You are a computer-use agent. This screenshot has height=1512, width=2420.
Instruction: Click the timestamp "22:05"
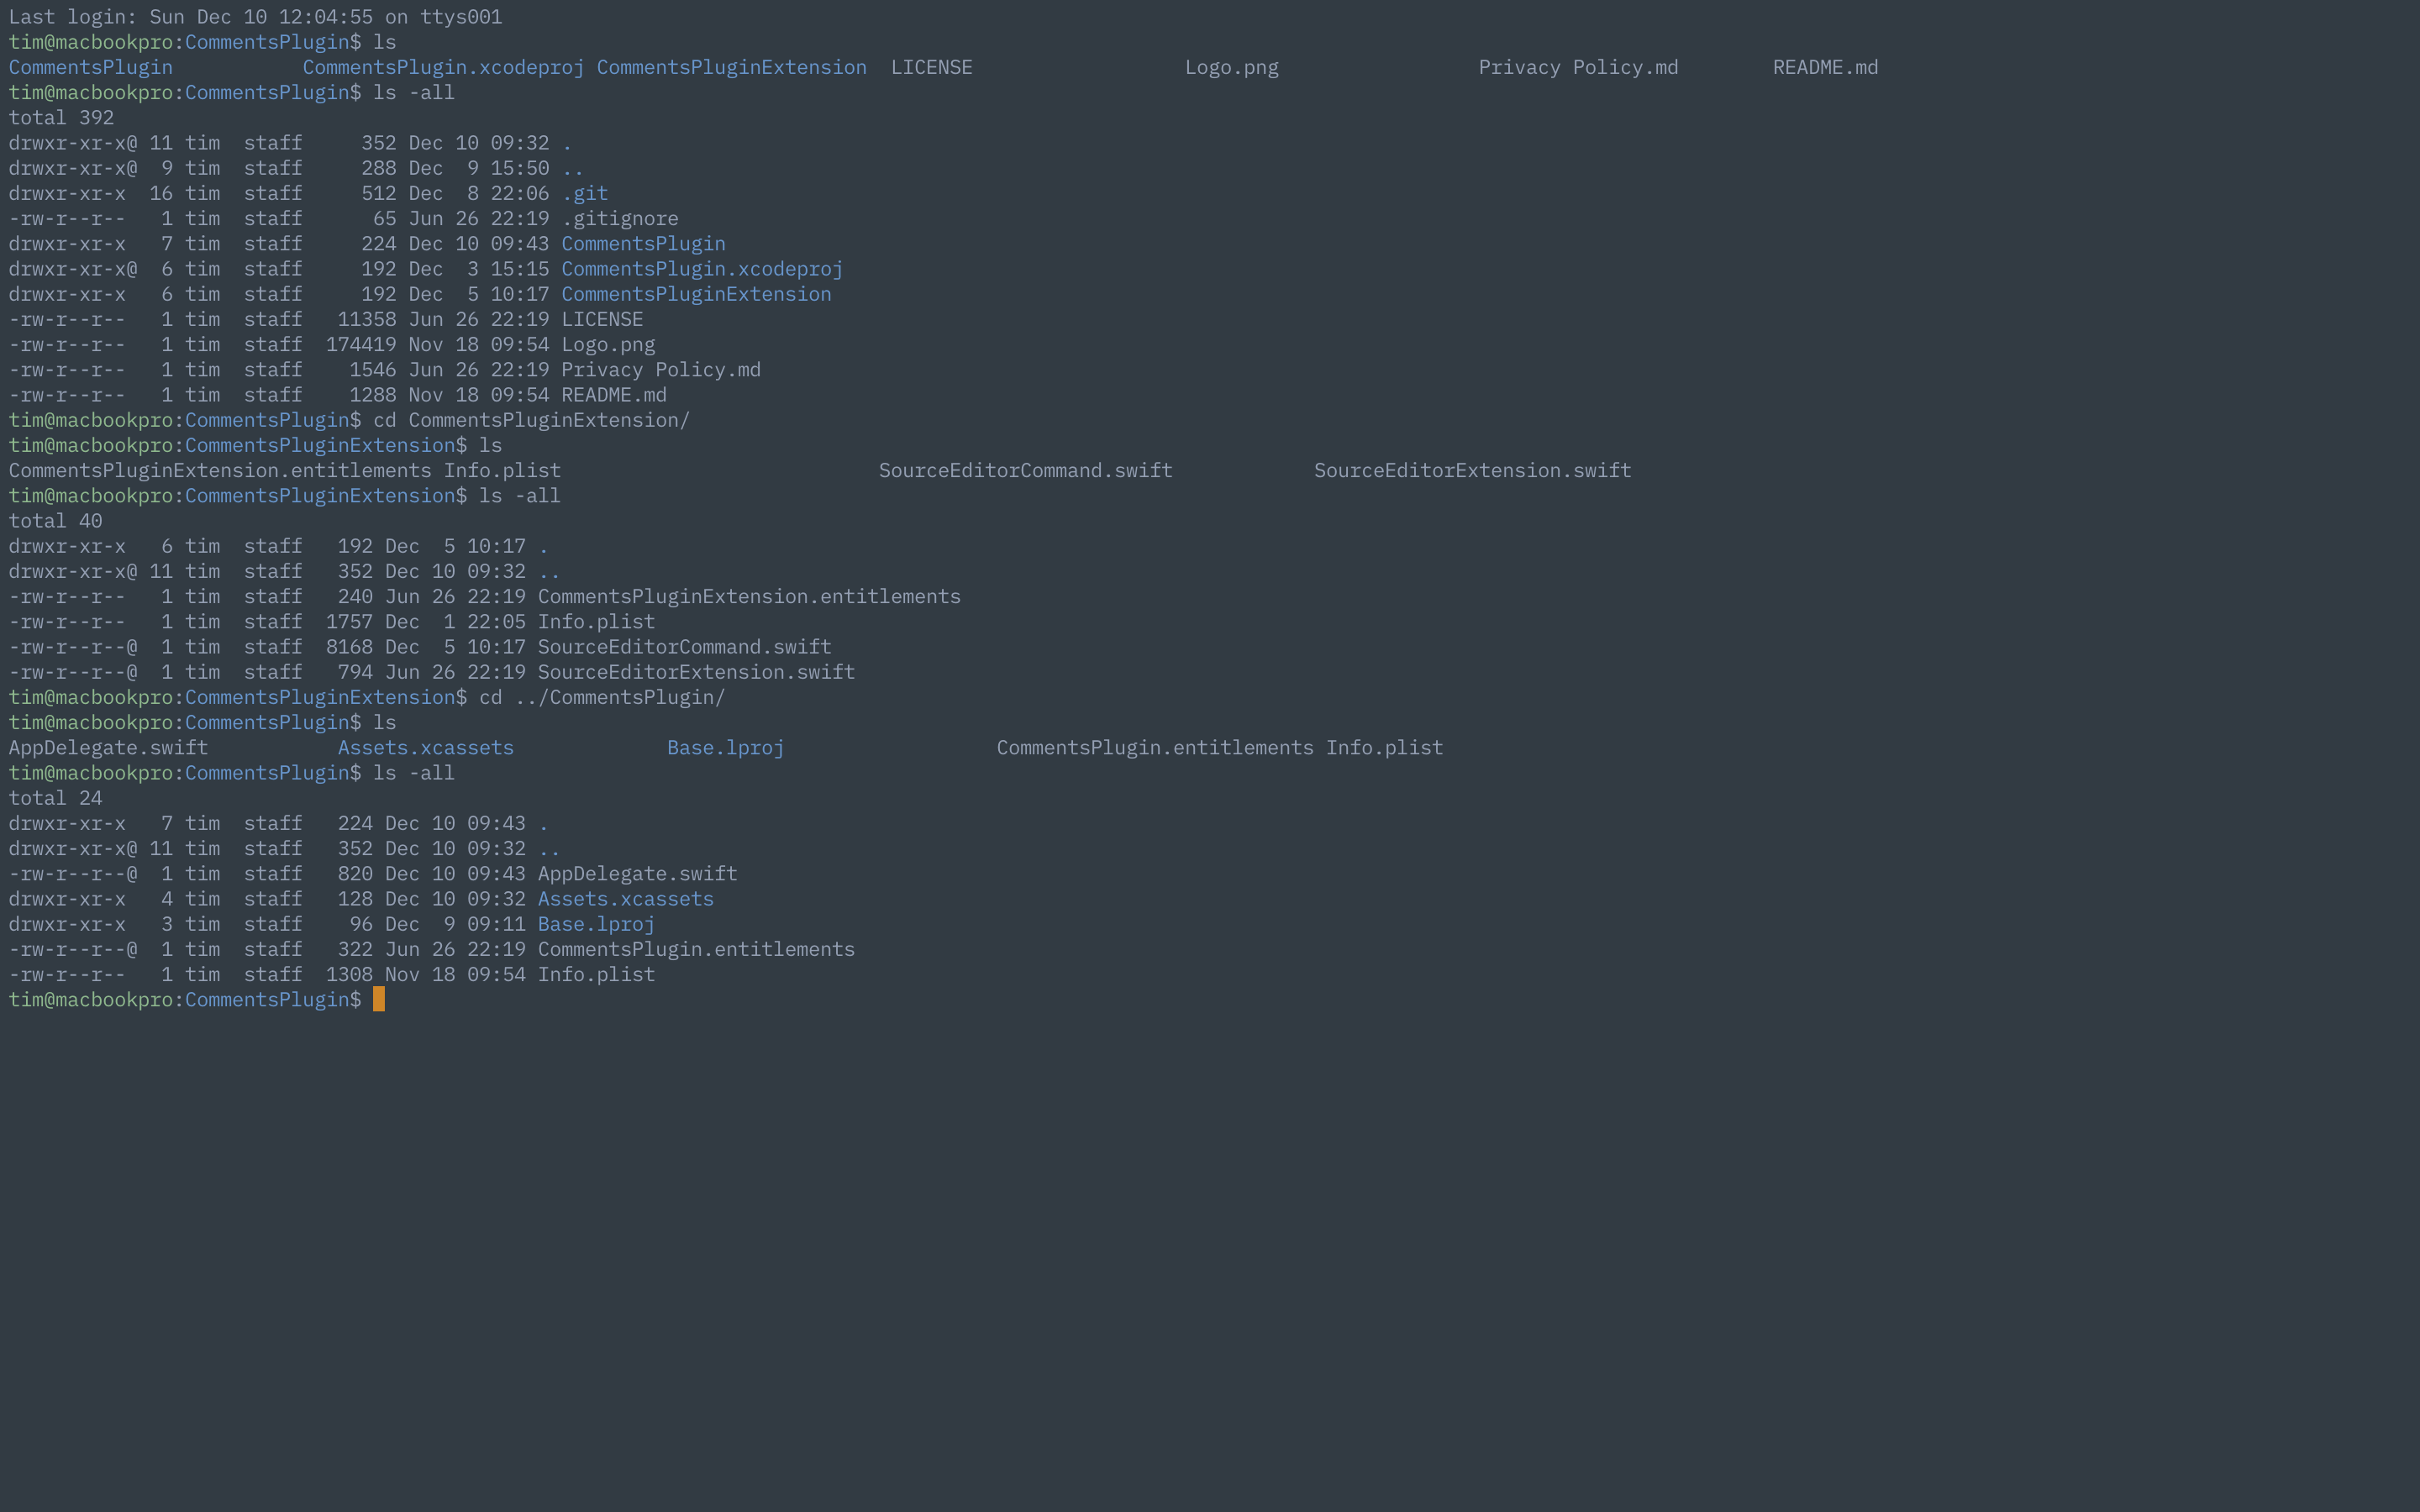497,622
